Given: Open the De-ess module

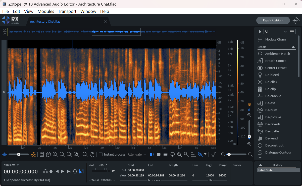Looking at the screenshot, I should point(266,103).
